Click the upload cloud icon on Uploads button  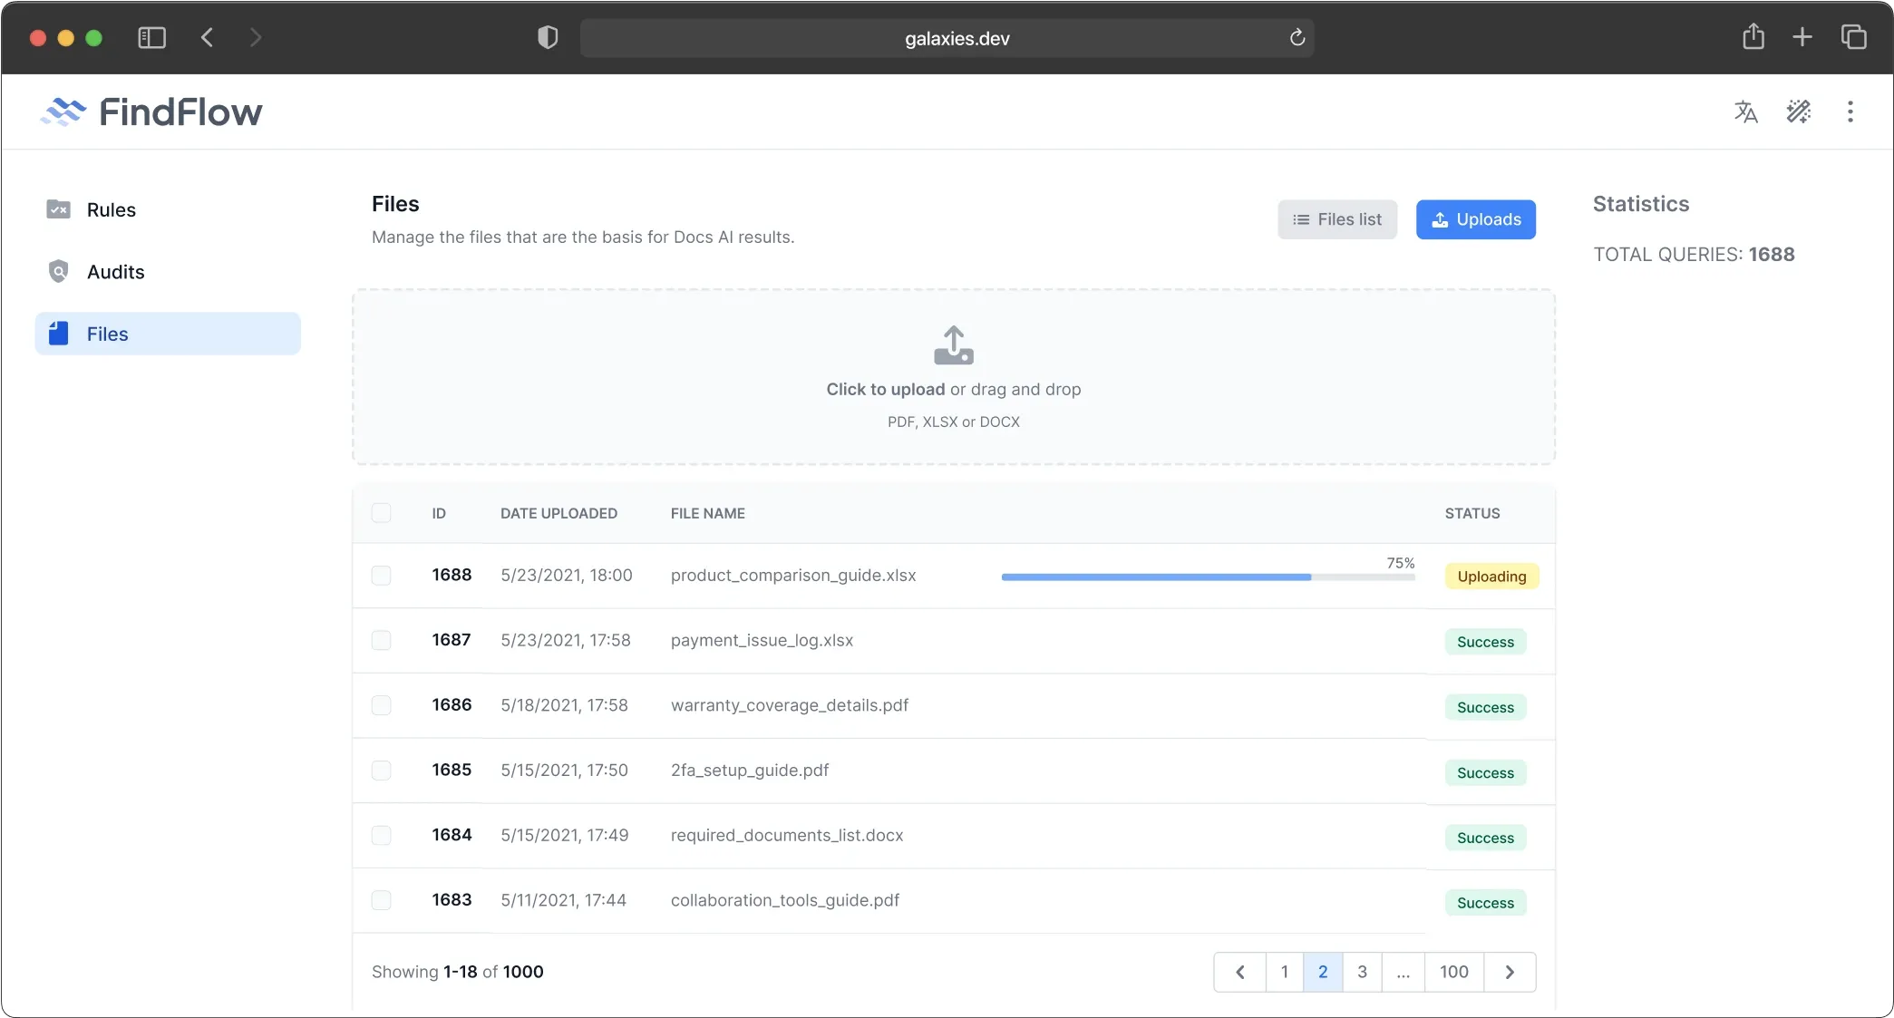click(x=1440, y=219)
